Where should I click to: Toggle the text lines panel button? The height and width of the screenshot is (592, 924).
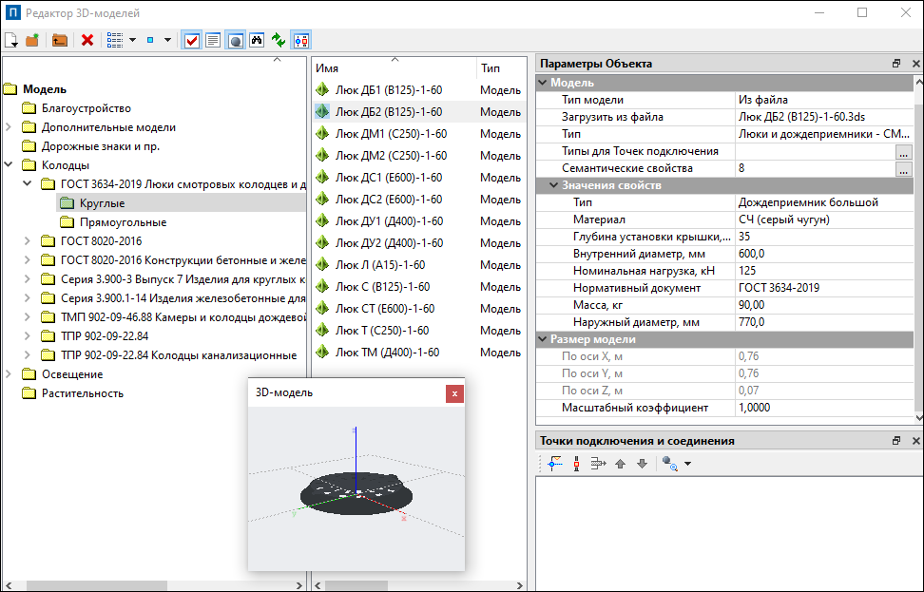[x=213, y=40]
